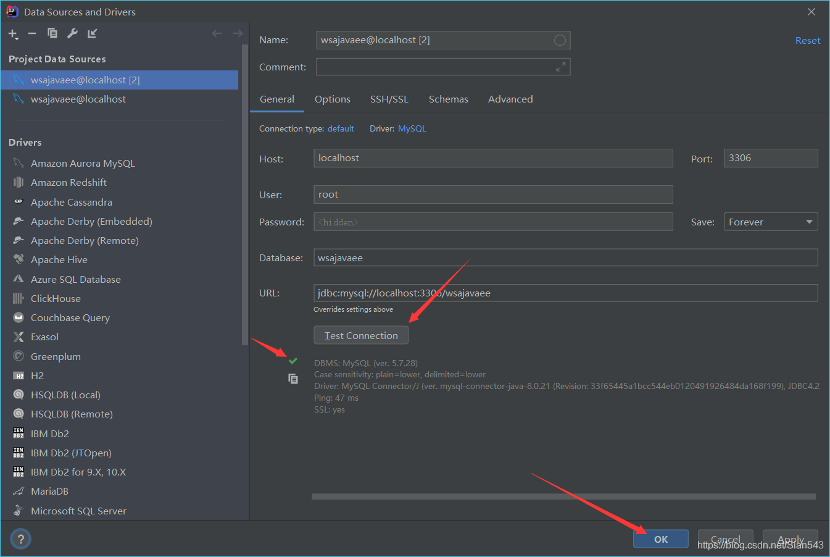Select the wsajavaee@localhost data source without [2]
The width and height of the screenshot is (830, 557).
point(120,99)
